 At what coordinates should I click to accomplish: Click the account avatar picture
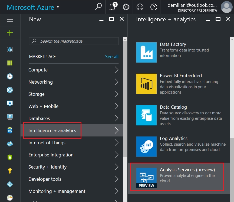pos(226,7)
